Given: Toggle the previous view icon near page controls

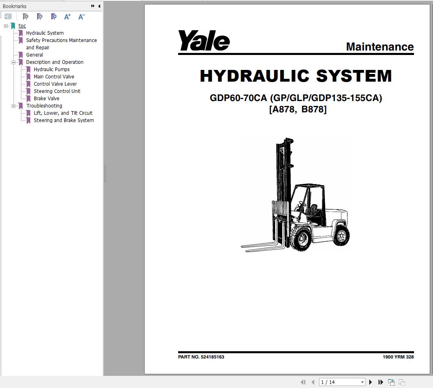Looking at the screenshot, I should tap(391, 382).
